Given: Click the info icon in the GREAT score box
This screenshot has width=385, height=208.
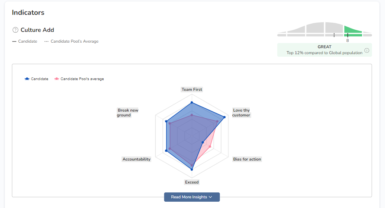Looking at the screenshot, I should click(367, 50).
